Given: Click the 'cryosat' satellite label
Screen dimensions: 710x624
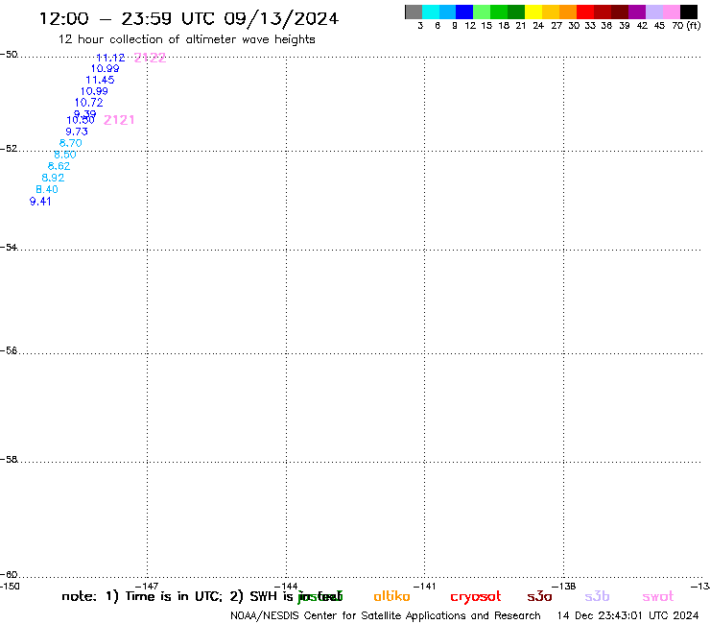Looking at the screenshot, I should point(476,597).
